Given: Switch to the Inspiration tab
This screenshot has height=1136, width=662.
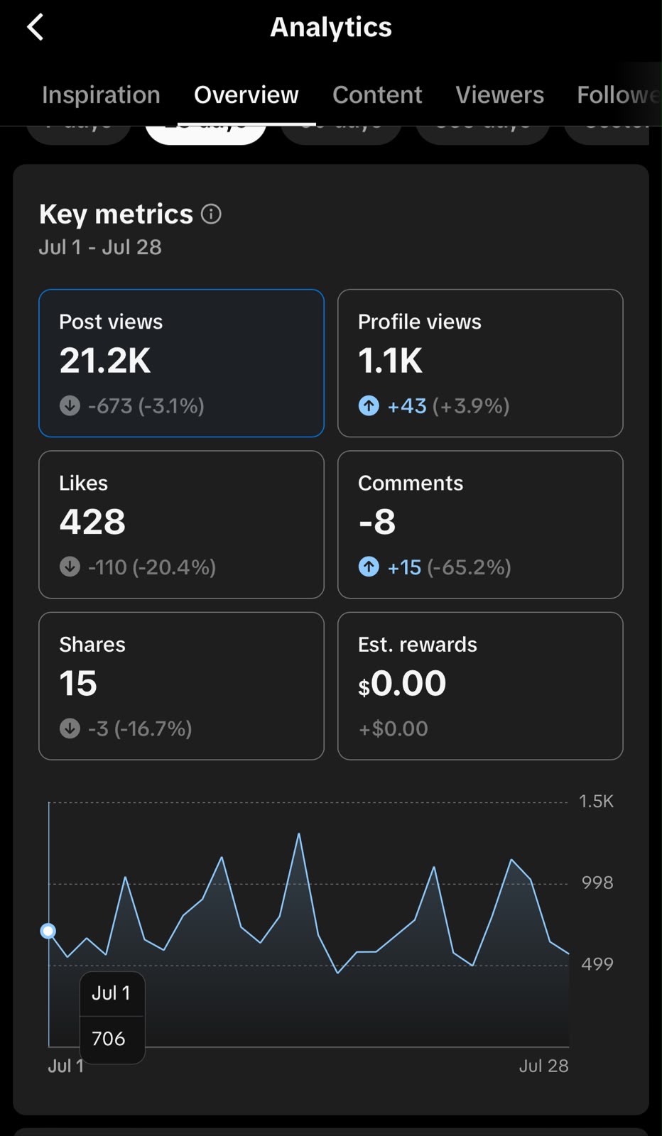Looking at the screenshot, I should point(101,95).
